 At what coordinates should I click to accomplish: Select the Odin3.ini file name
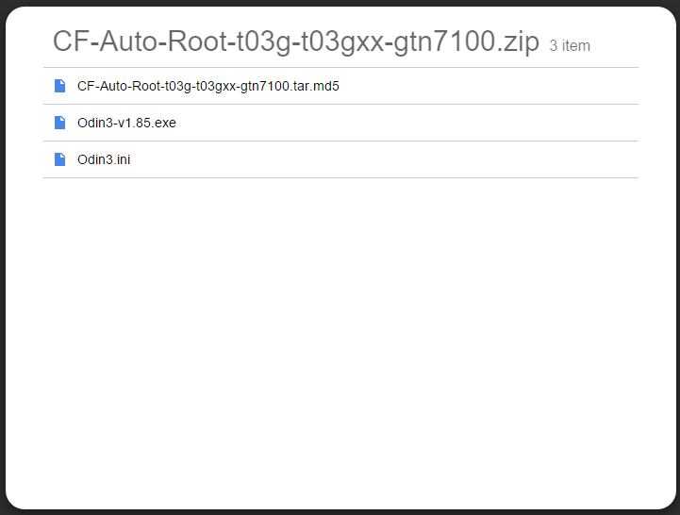[x=104, y=159]
